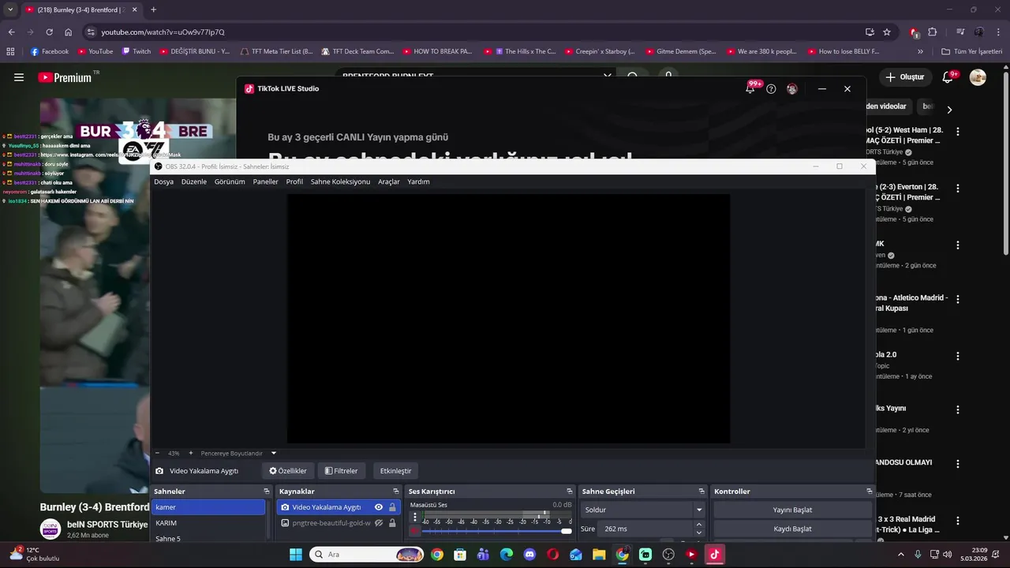Click Kaydı Başlat to start recording
Screen dimensions: 1010x568
(x=792, y=529)
